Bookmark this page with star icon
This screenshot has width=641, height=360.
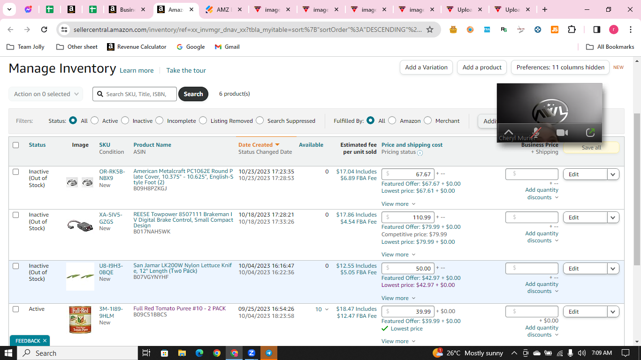[430, 30]
